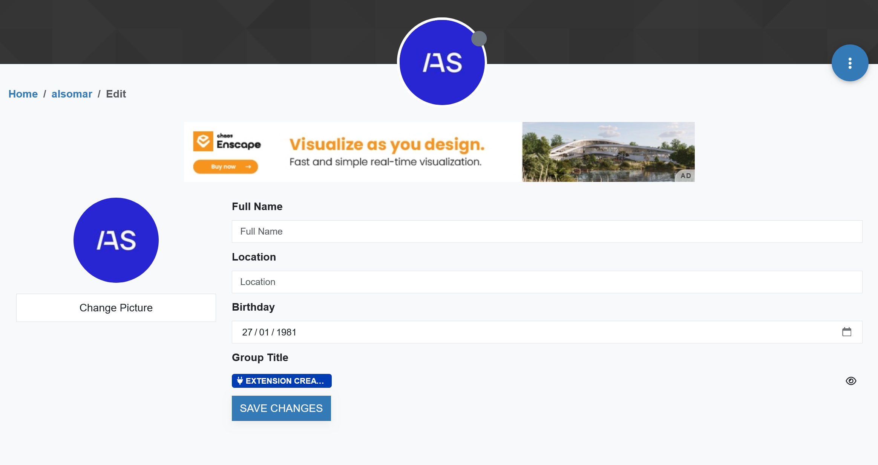
Task: Click the calendar icon in Birthday field
Action: pyautogui.click(x=846, y=332)
